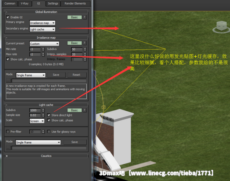The image size is (230, 181).
Task: Browse irradiance map file with ellipsis button
Action: click(x=8, y=81)
